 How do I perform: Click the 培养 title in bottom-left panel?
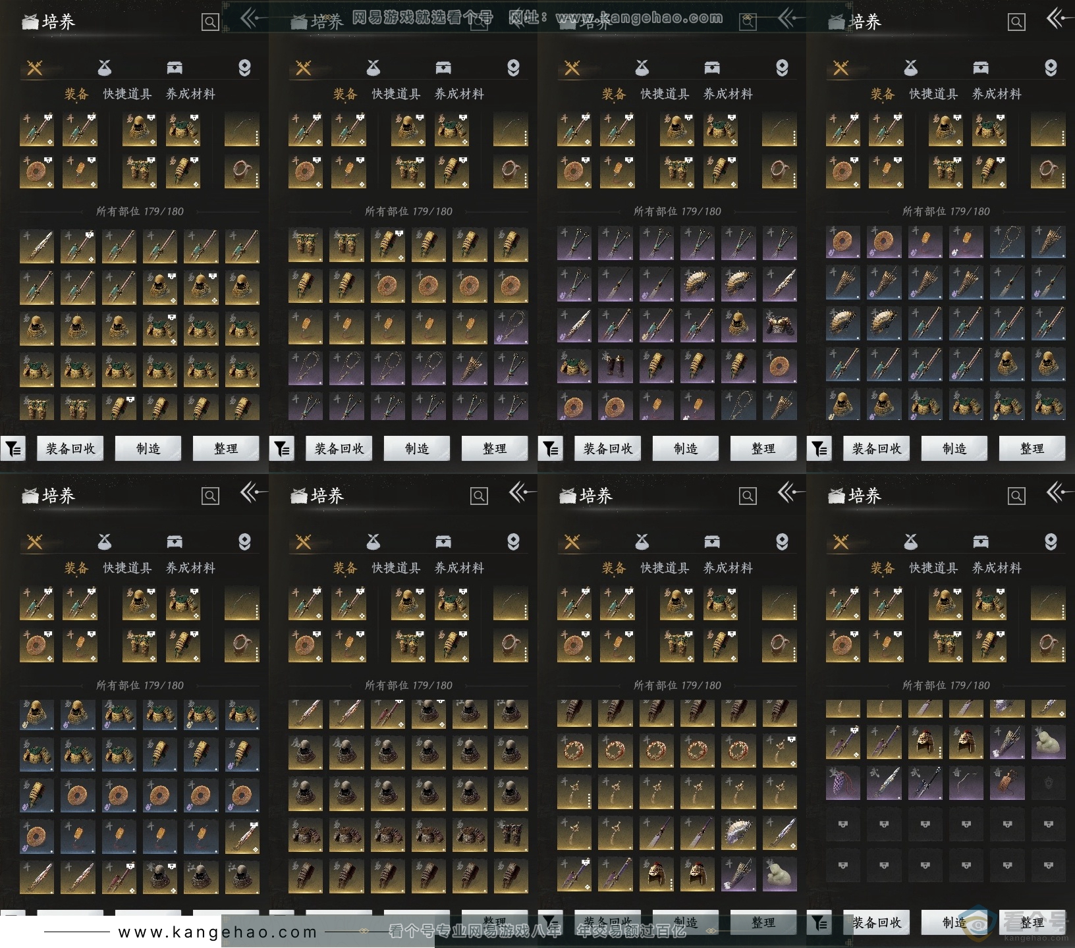59,496
